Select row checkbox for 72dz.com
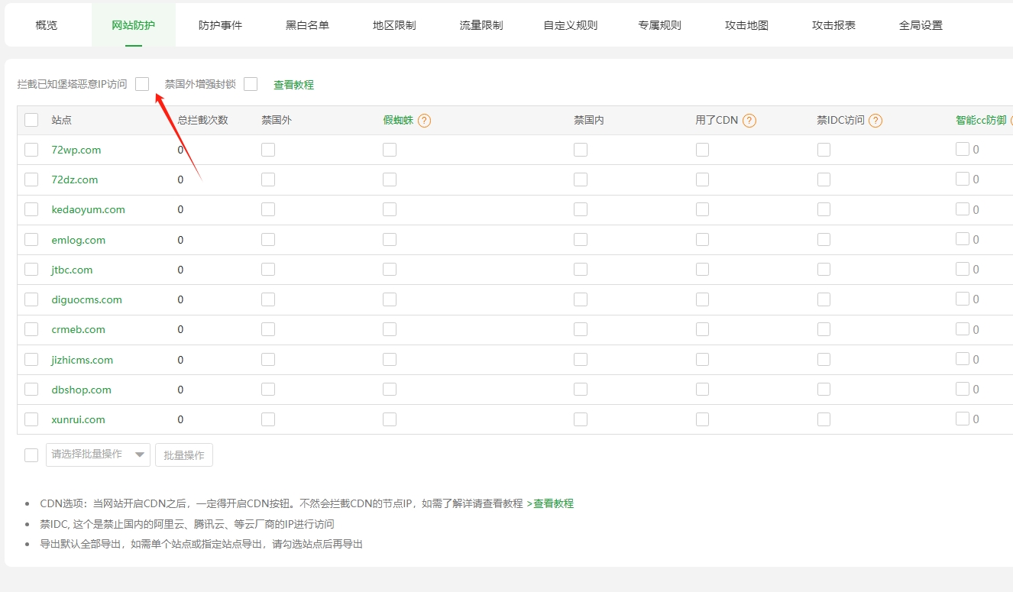1013x592 pixels. tap(31, 180)
